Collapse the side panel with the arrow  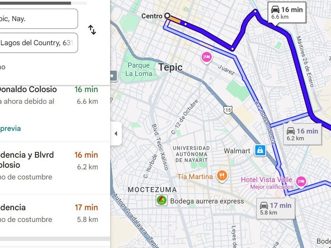(116, 133)
